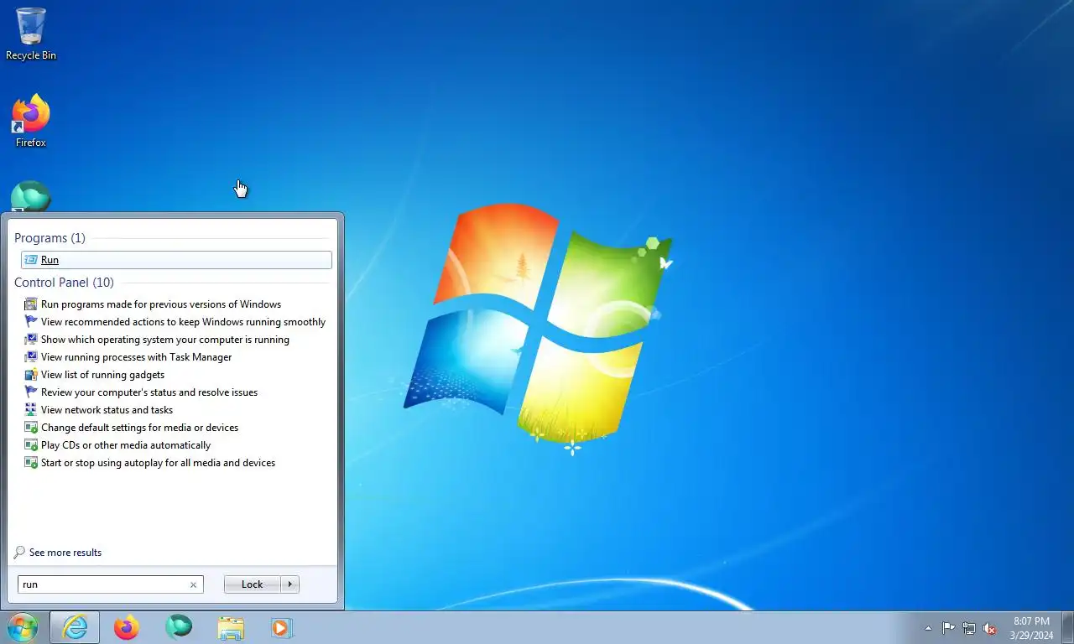Open Firefox from the taskbar

(x=127, y=627)
